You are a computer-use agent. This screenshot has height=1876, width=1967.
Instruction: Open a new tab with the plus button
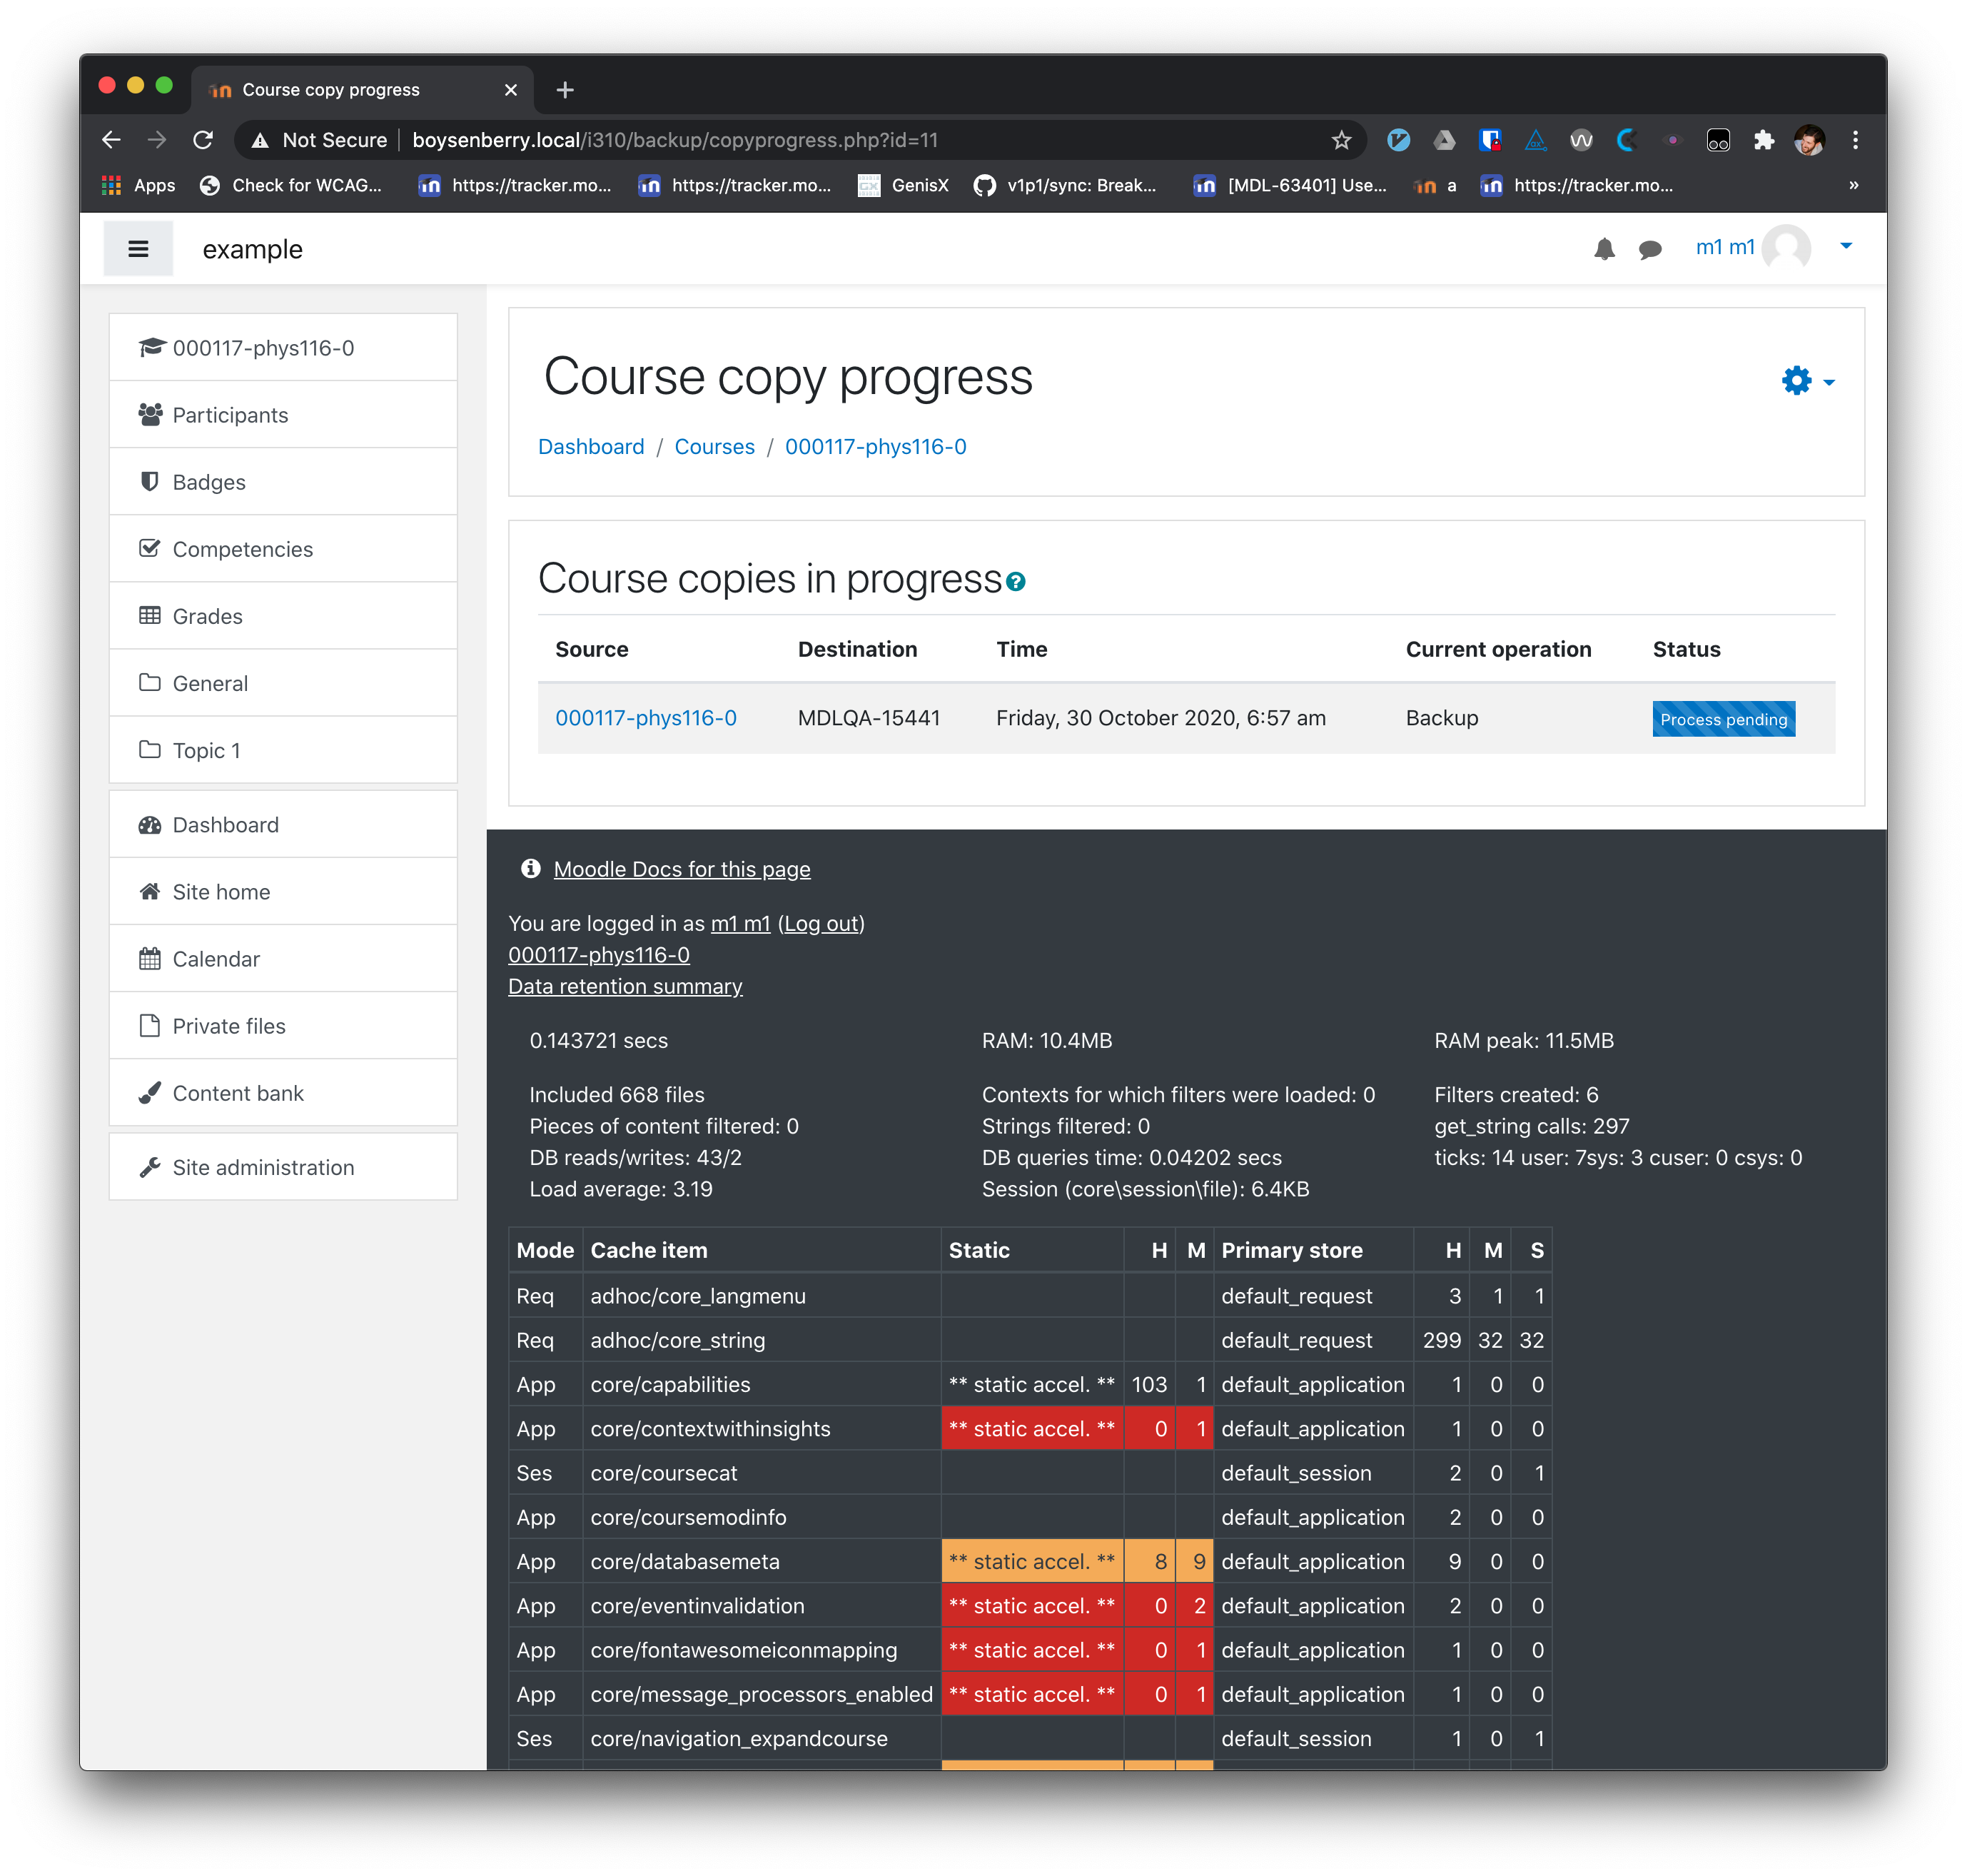click(565, 90)
